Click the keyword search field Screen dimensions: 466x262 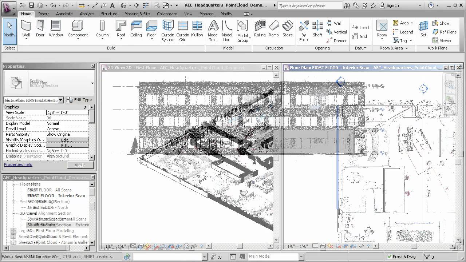coord(309,5)
